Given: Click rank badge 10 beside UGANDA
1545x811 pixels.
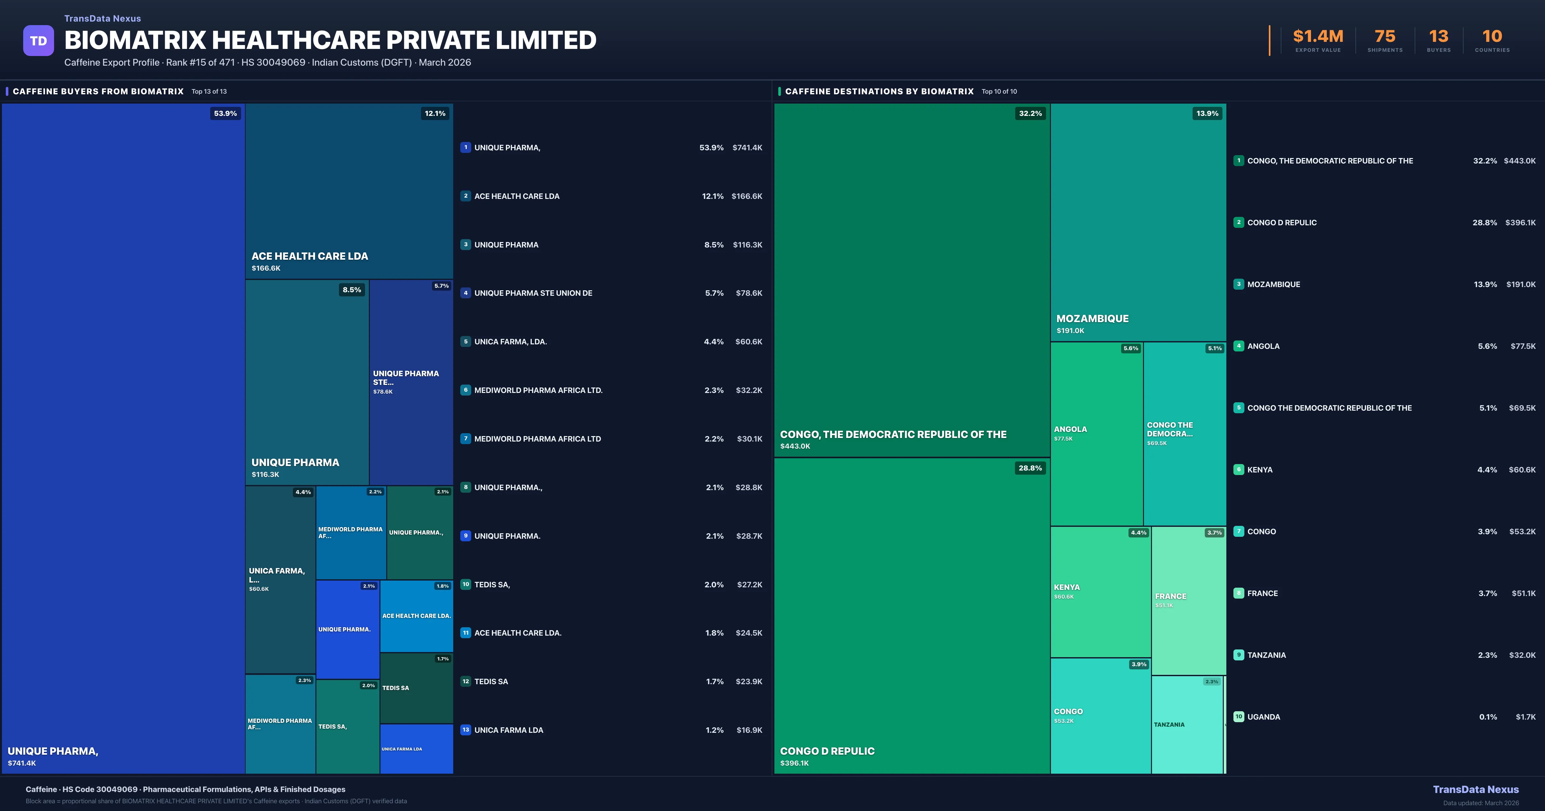Looking at the screenshot, I should pos(1239,717).
